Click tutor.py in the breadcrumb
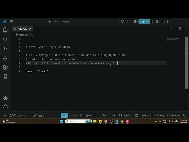Image resolution: width=189 pixels, height=142 pixels. [24, 35]
